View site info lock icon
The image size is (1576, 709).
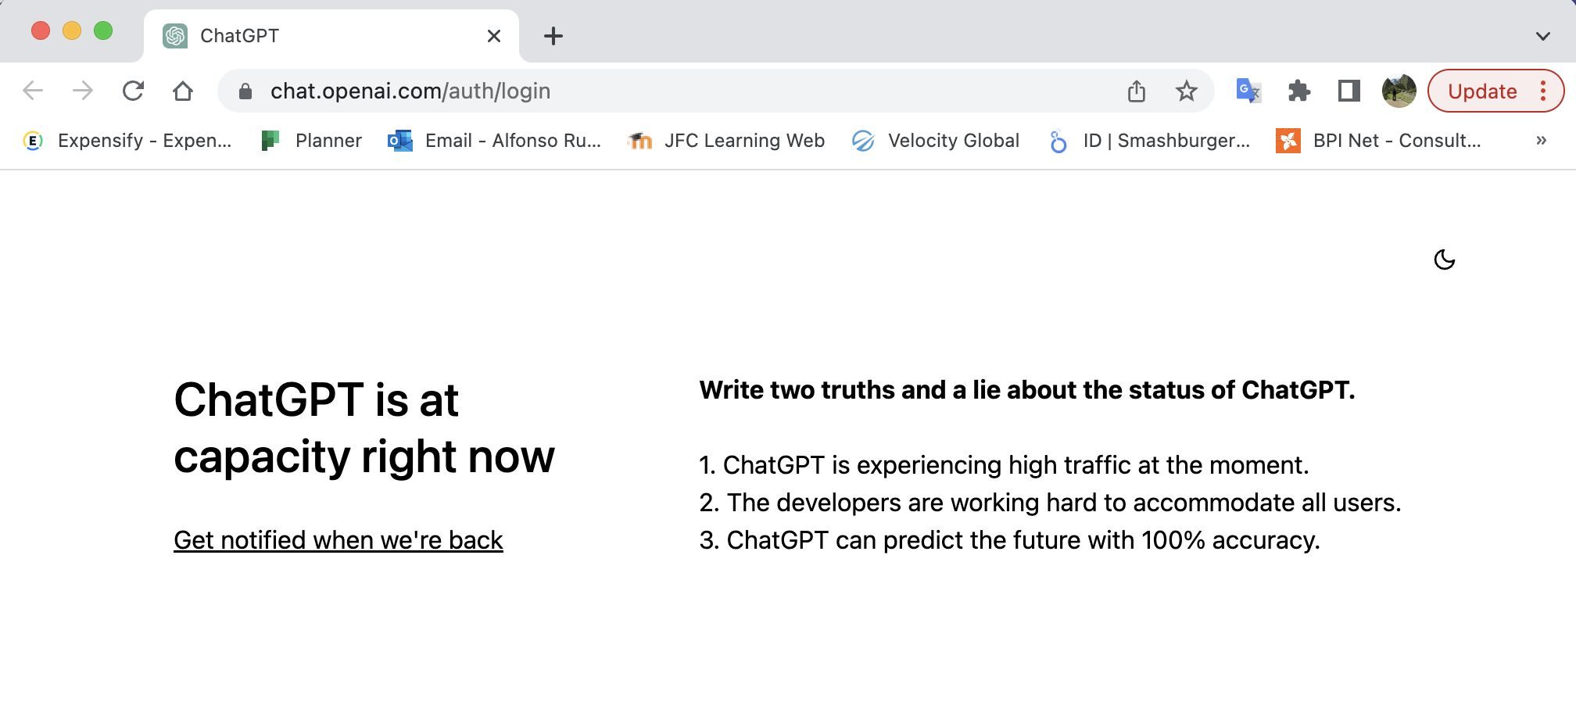pyautogui.click(x=245, y=91)
